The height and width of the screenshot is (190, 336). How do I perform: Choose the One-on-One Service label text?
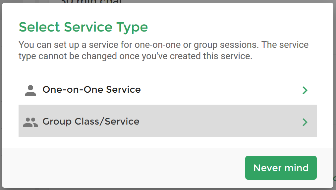(92, 90)
